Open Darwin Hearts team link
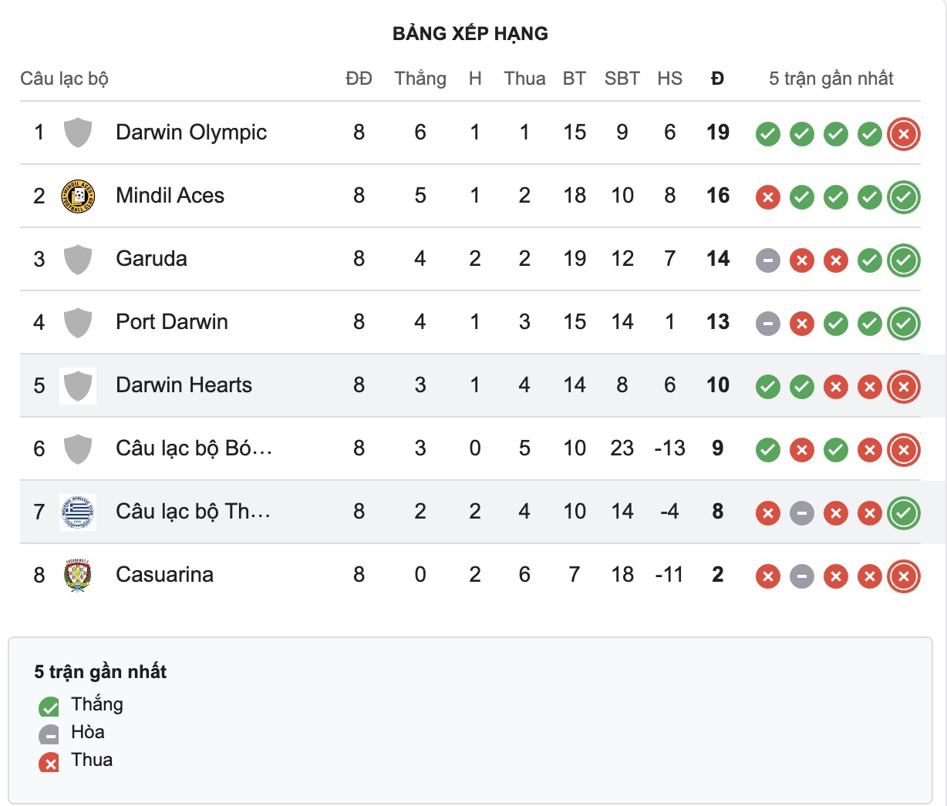Image resolution: width=947 pixels, height=806 pixels. point(184,385)
